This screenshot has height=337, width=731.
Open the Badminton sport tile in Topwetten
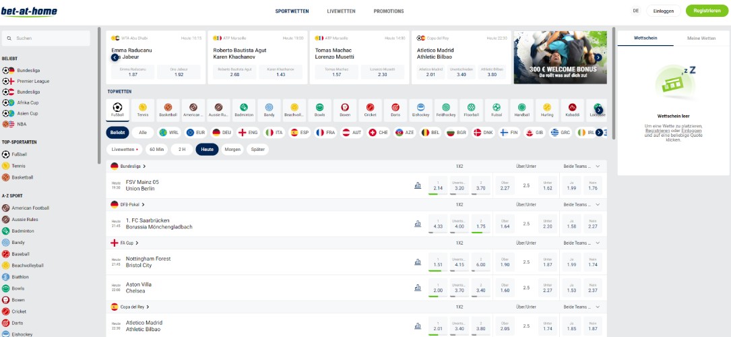tap(244, 110)
